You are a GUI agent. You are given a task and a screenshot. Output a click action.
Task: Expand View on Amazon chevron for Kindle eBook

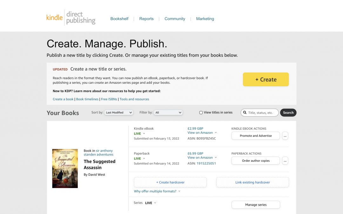pyautogui.click(x=216, y=133)
